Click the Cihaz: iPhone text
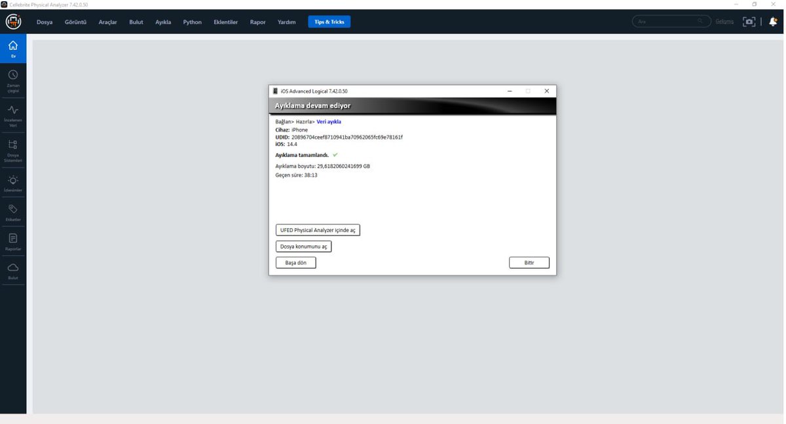 pos(291,130)
